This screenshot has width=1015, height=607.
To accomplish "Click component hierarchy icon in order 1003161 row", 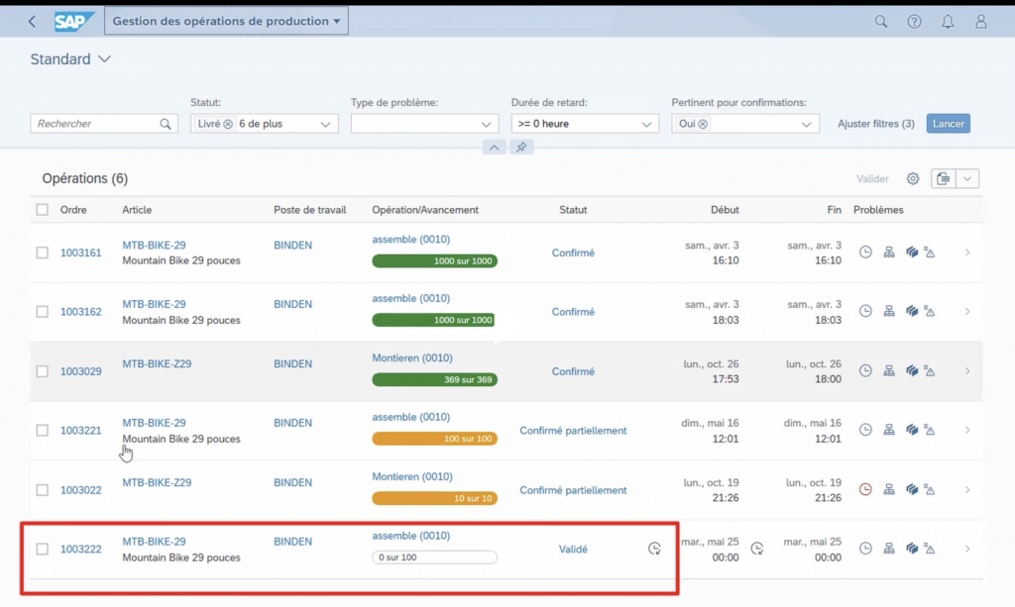I will (889, 253).
